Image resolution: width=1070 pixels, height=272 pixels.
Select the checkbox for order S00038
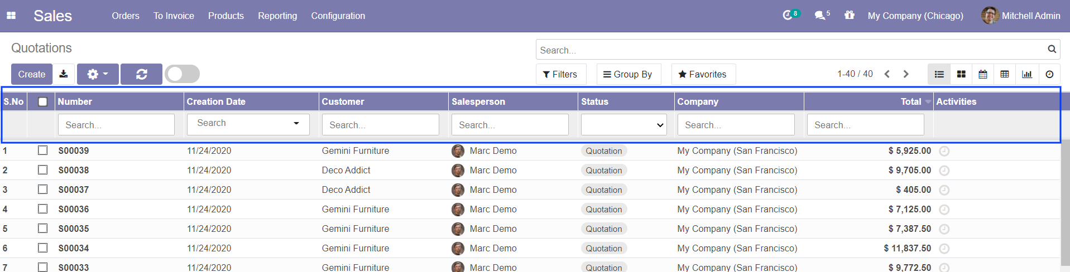(x=42, y=170)
